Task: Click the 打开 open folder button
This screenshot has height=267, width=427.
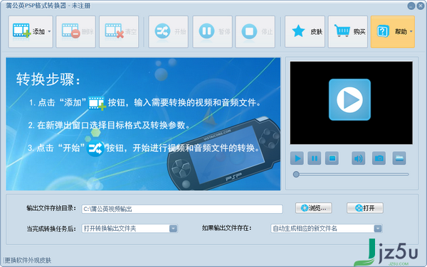Action: [x=365, y=208]
